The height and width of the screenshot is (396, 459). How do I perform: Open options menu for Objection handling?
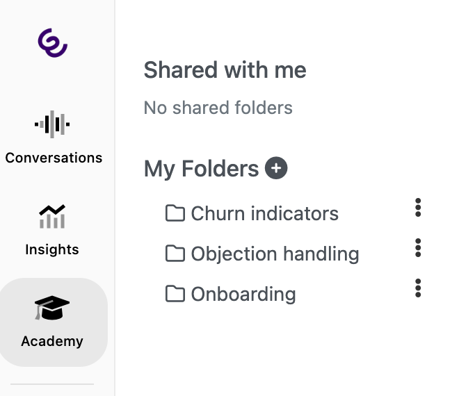tap(418, 247)
